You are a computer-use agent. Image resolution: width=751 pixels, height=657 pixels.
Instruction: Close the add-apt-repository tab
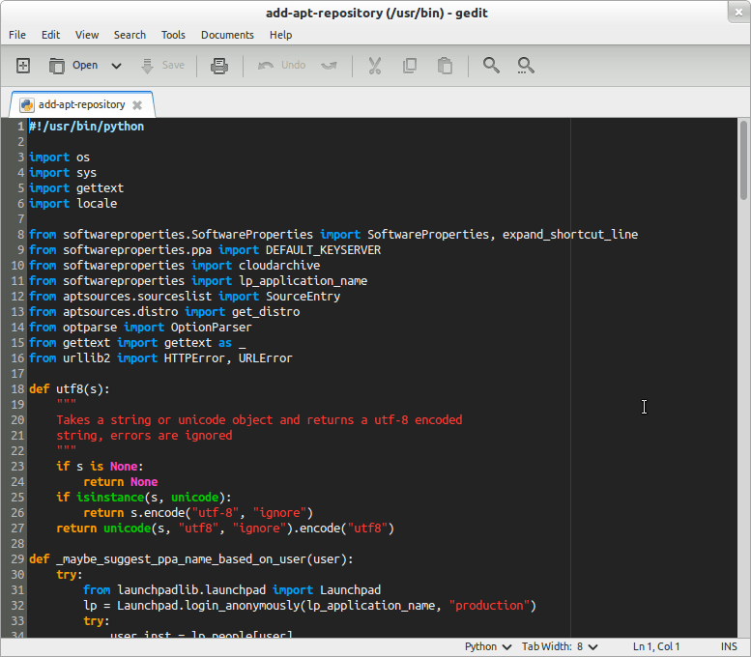(137, 105)
